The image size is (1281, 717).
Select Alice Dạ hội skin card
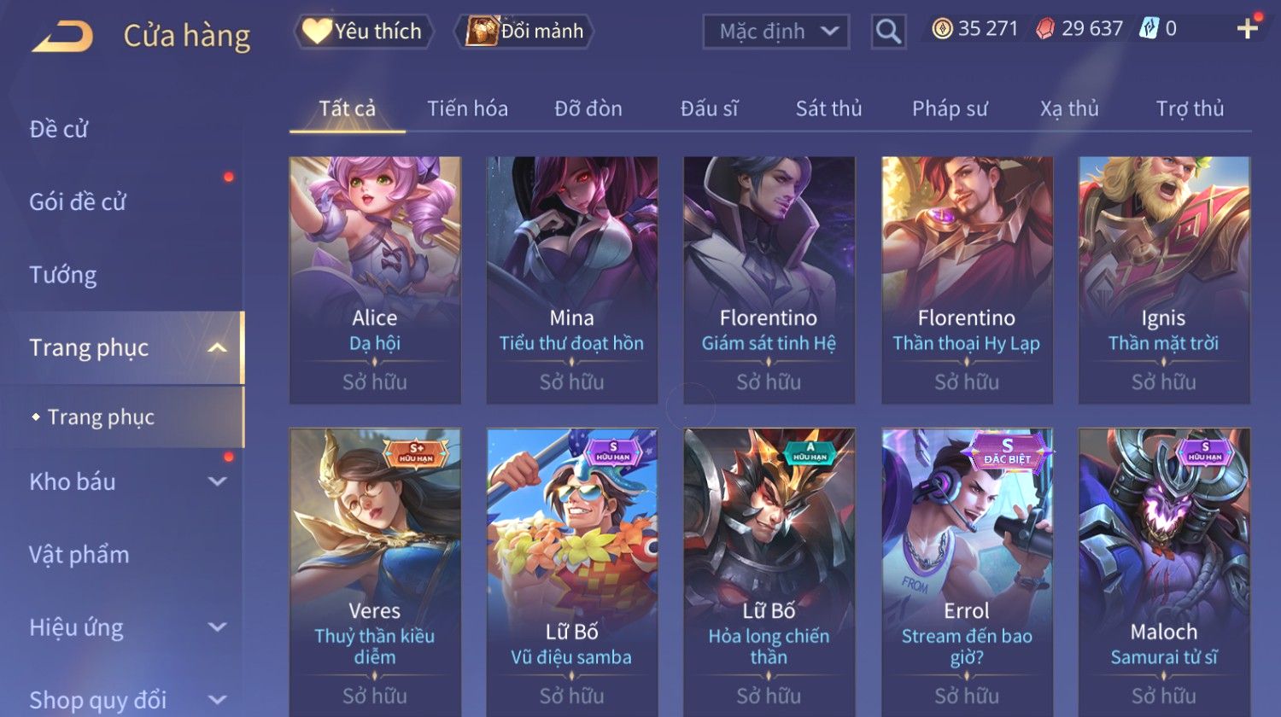tap(375, 280)
